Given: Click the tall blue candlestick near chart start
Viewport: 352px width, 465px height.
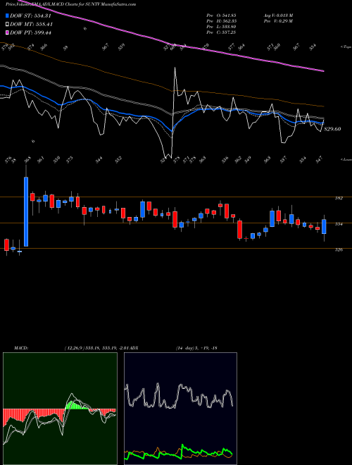Looking at the screenshot, I should (26, 211).
